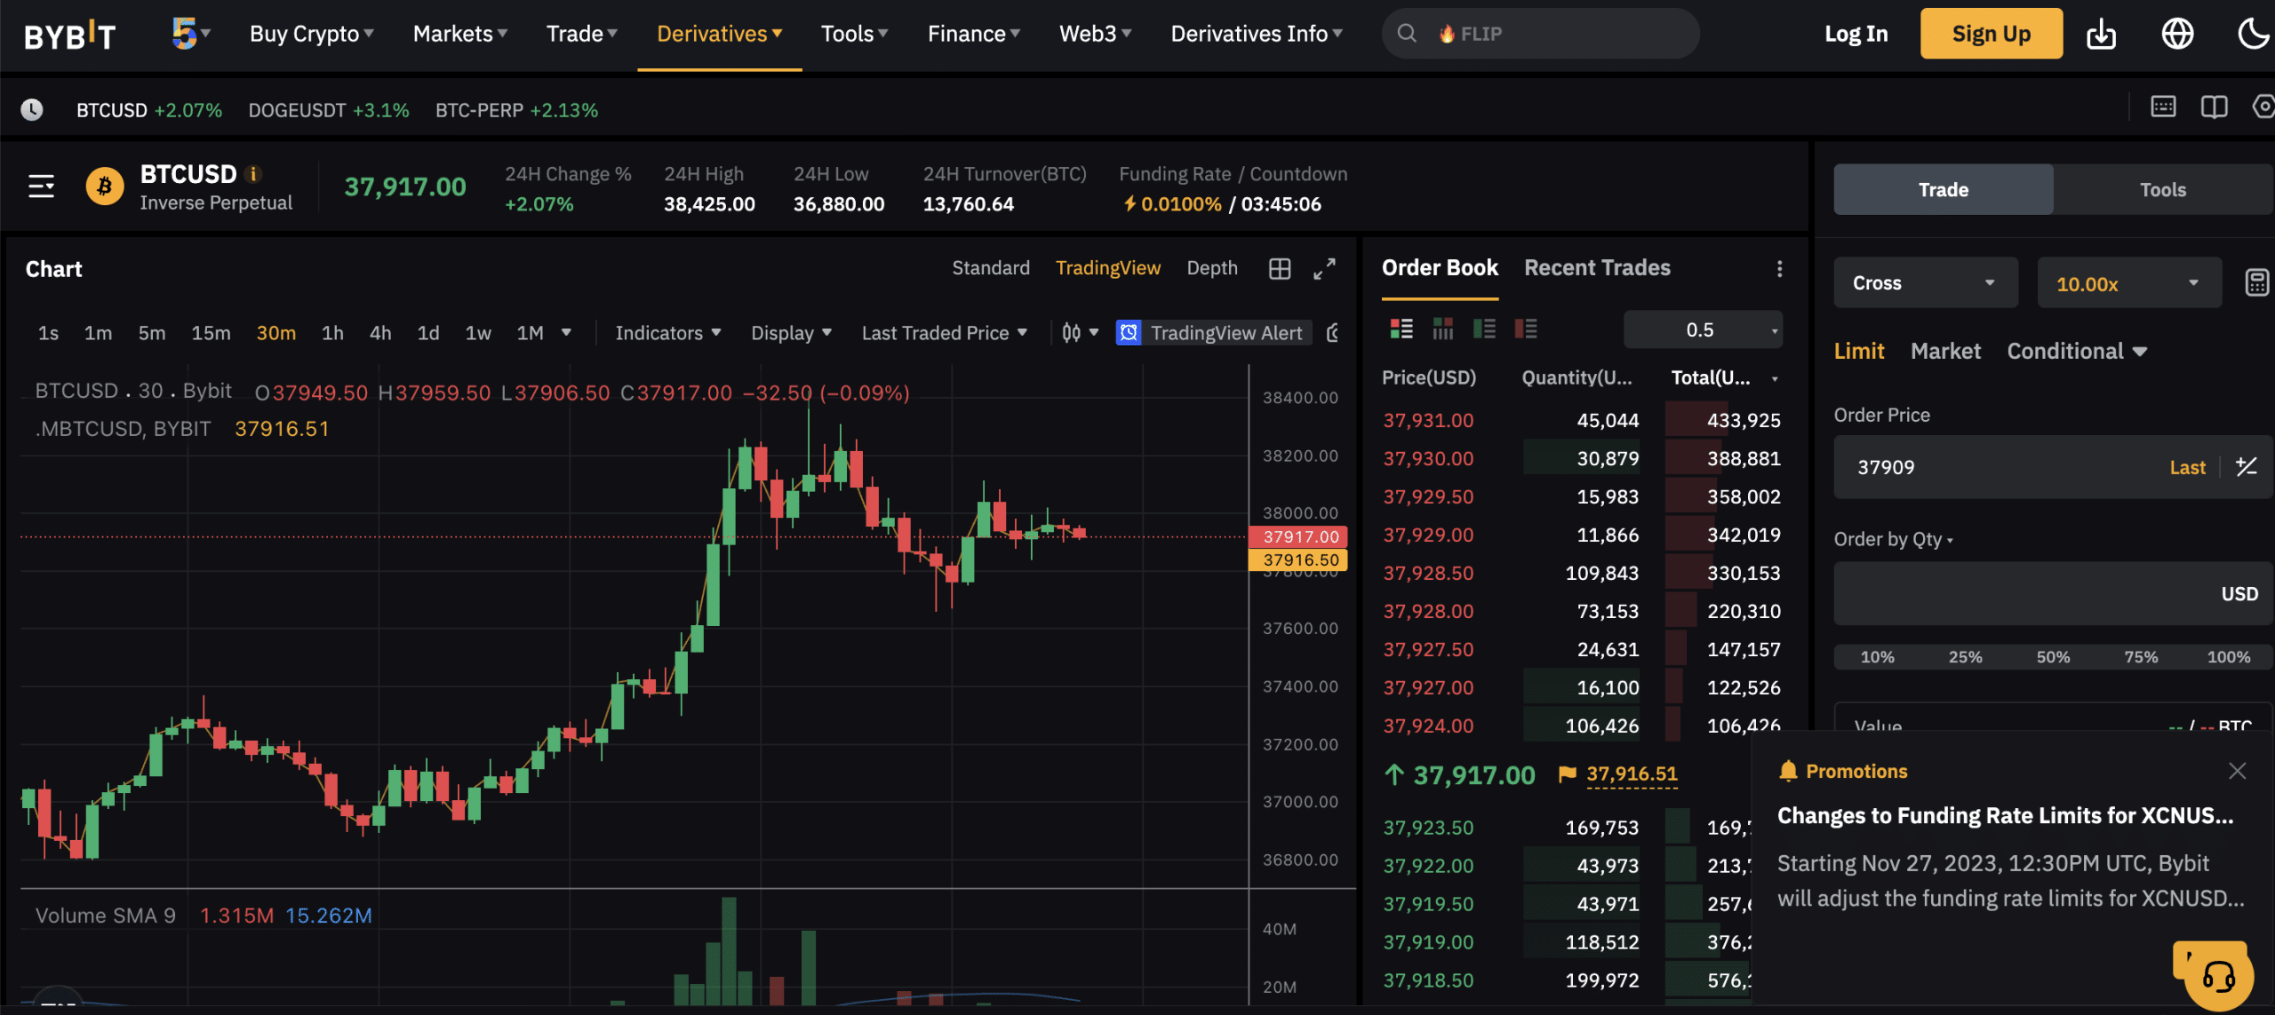Toggle the fullscreen chart expand icon
2275x1015 pixels.
pos(1323,268)
